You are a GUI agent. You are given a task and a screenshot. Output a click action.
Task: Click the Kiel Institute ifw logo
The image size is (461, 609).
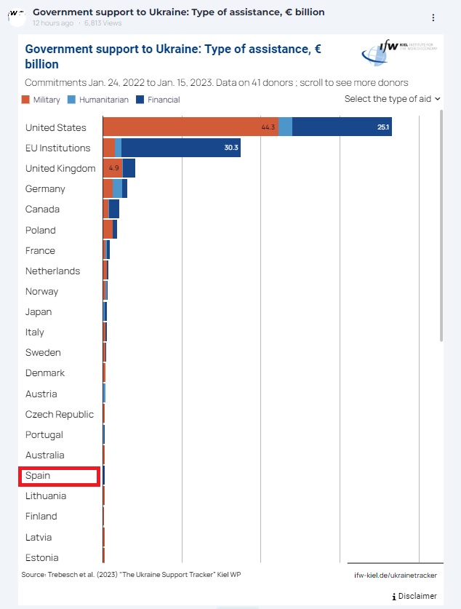(x=398, y=54)
